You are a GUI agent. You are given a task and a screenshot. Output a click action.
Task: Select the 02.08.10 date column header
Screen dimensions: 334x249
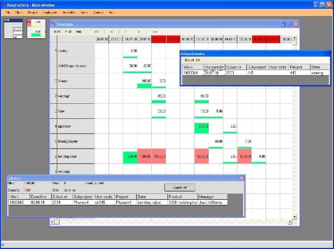point(202,39)
